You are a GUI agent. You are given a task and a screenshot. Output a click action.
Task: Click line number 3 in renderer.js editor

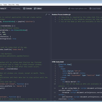tap(55, 22)
